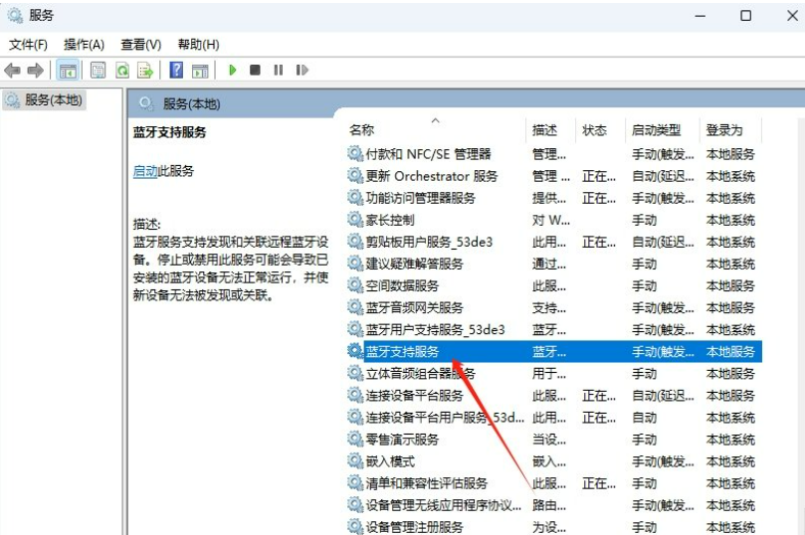805x535 pixels.
Task: Open the 文件(F) menu
Action: pyautogui.click(x=28, y=45)
